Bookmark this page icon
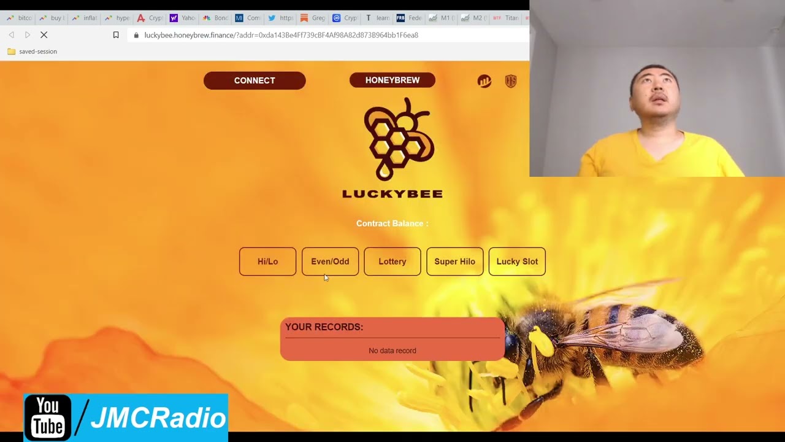 (x=115, y=35)
